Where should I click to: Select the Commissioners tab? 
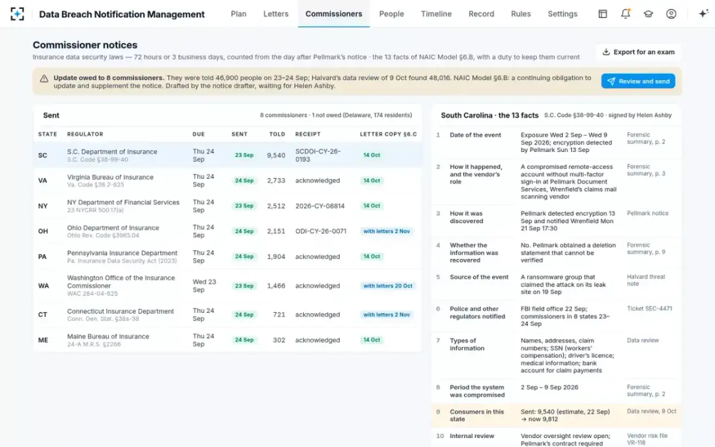point(334,14)
